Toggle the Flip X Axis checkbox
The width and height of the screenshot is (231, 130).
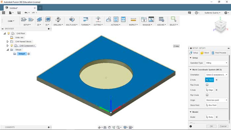[207, 95]
